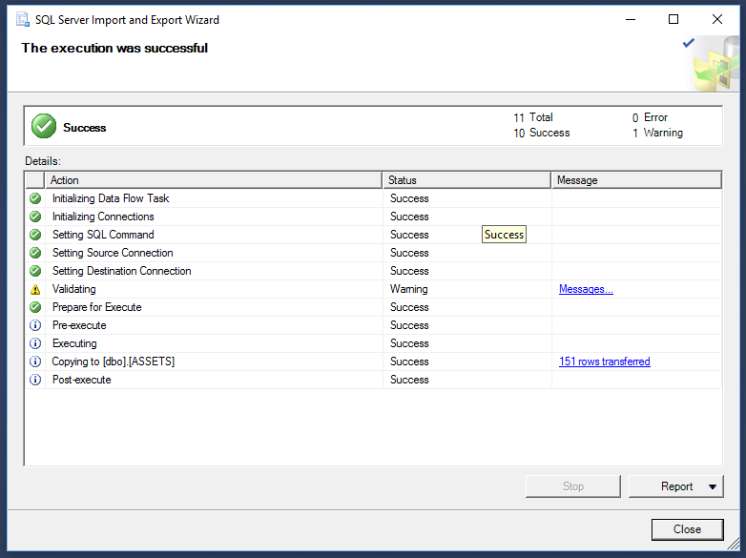Click green check icon for Setting Destination Connection
The height and width of the screenshot is (558, 746).
point(35,271)
